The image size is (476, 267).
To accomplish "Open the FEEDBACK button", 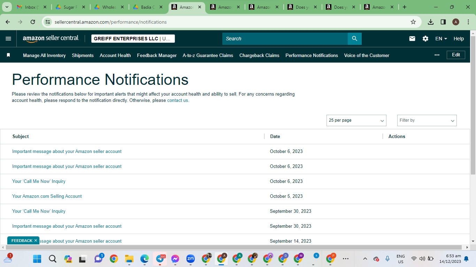I will [22, 241].
